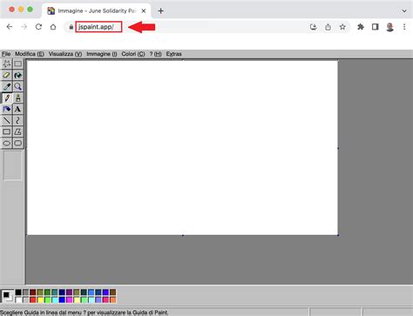Open the browser home page icon

[x=53, y=27]
